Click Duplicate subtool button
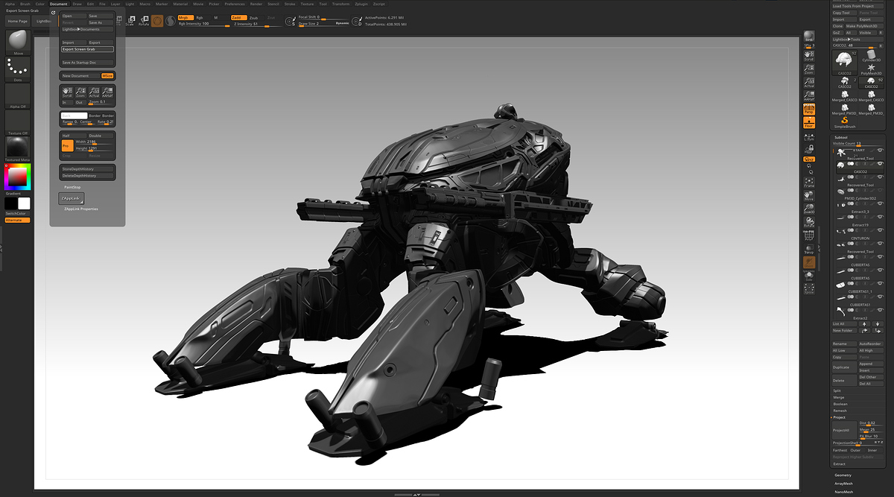 [x=845, y=367]
